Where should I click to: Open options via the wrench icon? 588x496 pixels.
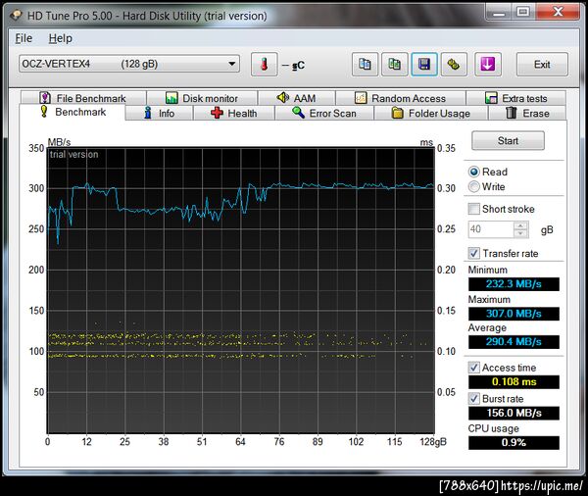[x=453, y=65]
